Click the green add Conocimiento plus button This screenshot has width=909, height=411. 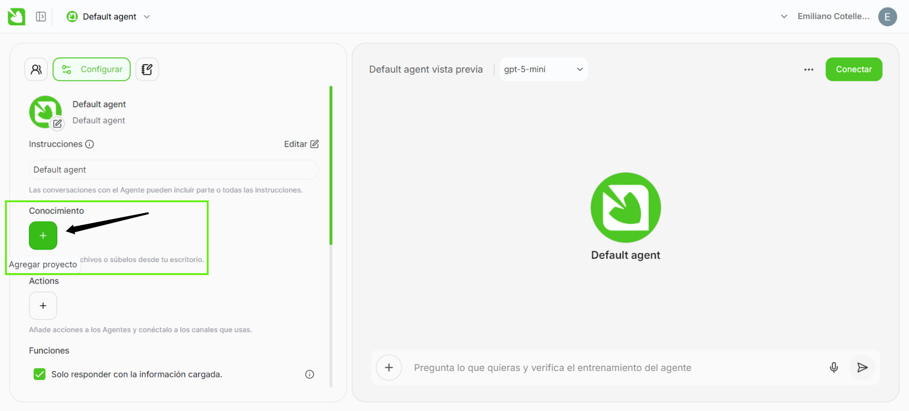click(x=43, y=235)
